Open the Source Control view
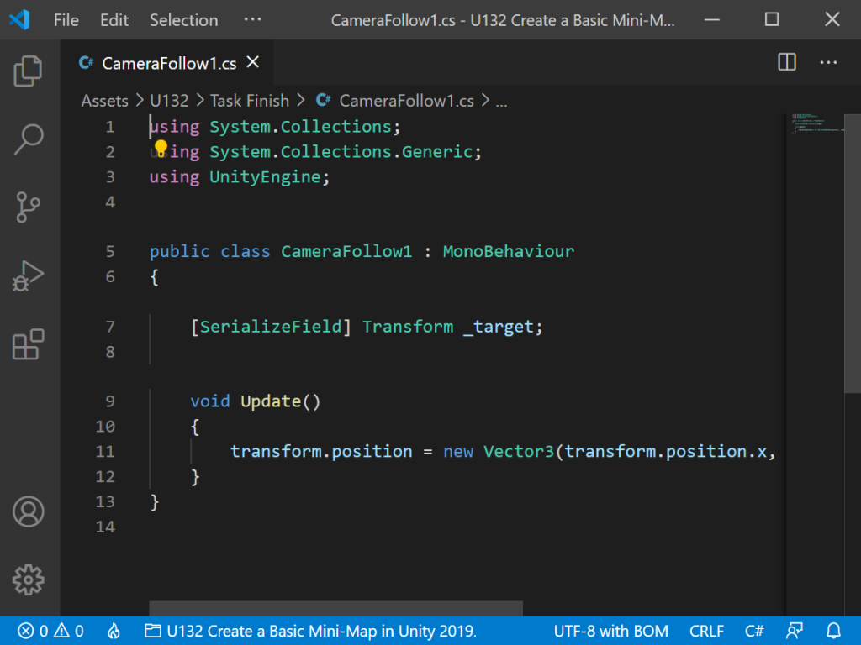 tap(29, 207)
